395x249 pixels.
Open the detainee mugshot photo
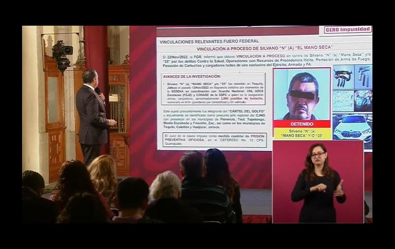(x=302, y=94)
